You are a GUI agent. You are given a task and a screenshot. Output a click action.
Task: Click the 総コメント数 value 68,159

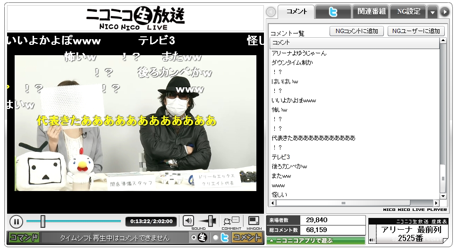[x=317, y=230]
